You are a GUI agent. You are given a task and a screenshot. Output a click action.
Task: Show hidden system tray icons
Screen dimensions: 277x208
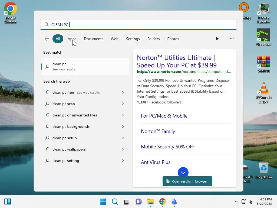pos(236,201)
